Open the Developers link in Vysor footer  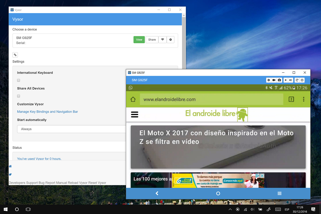coord(17,183)
